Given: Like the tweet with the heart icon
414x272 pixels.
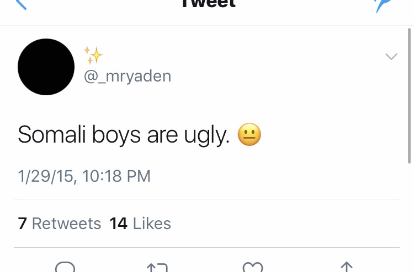Looking at the screenshot, I should (253, 268).
